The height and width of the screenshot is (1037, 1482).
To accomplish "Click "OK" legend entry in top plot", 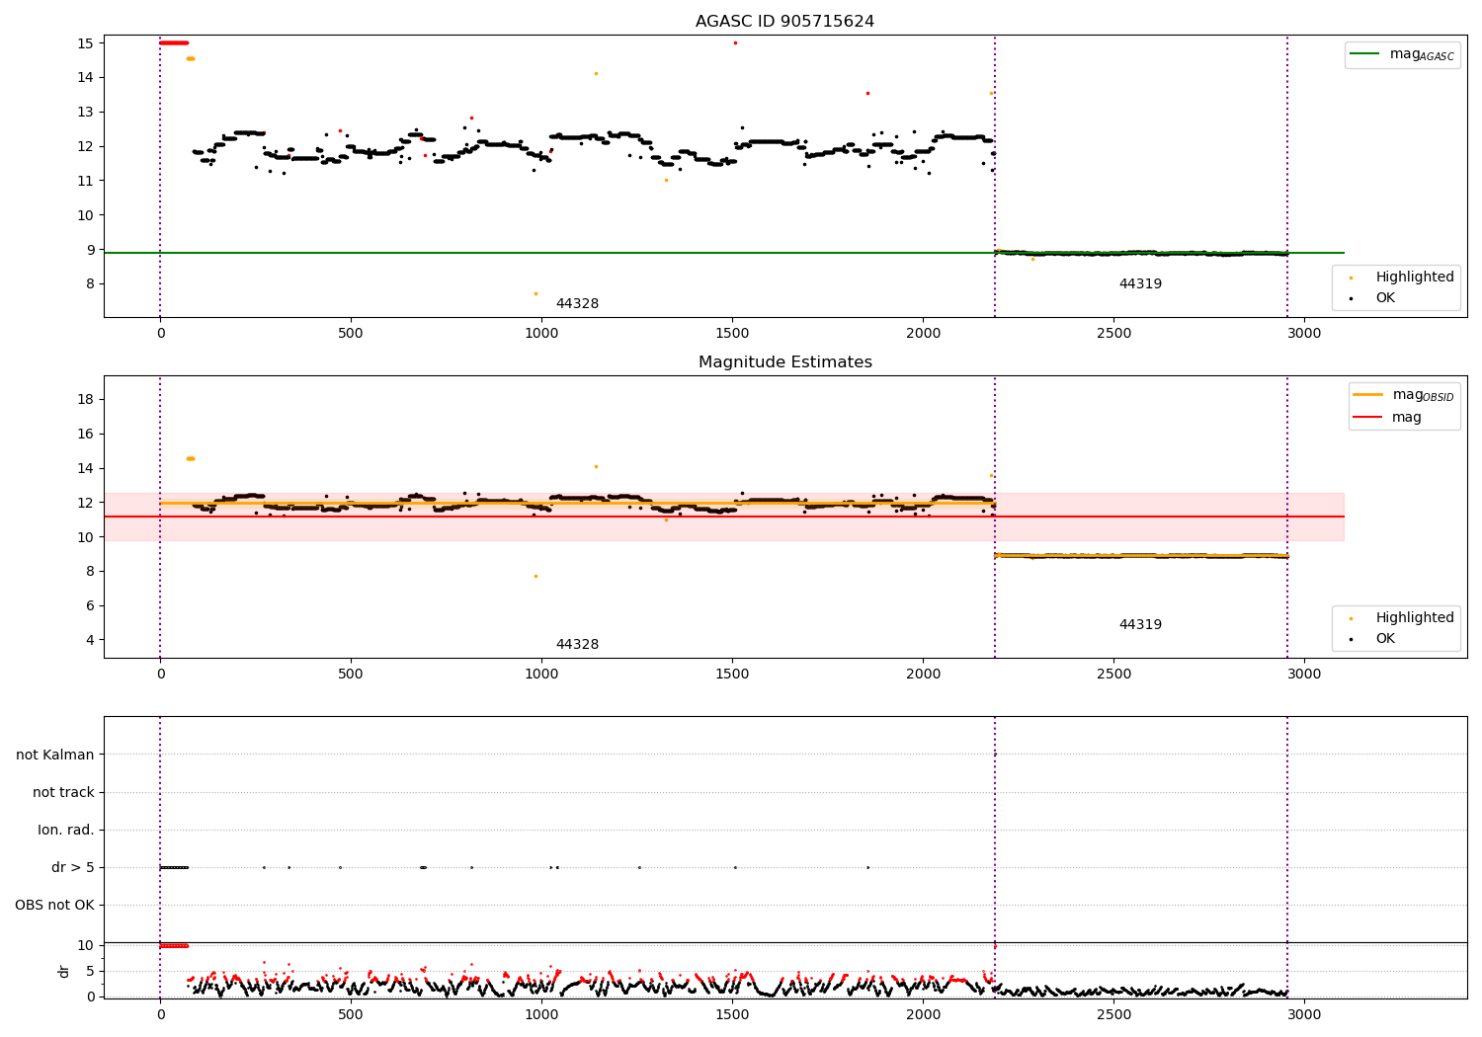I will tap(1385, 297).
